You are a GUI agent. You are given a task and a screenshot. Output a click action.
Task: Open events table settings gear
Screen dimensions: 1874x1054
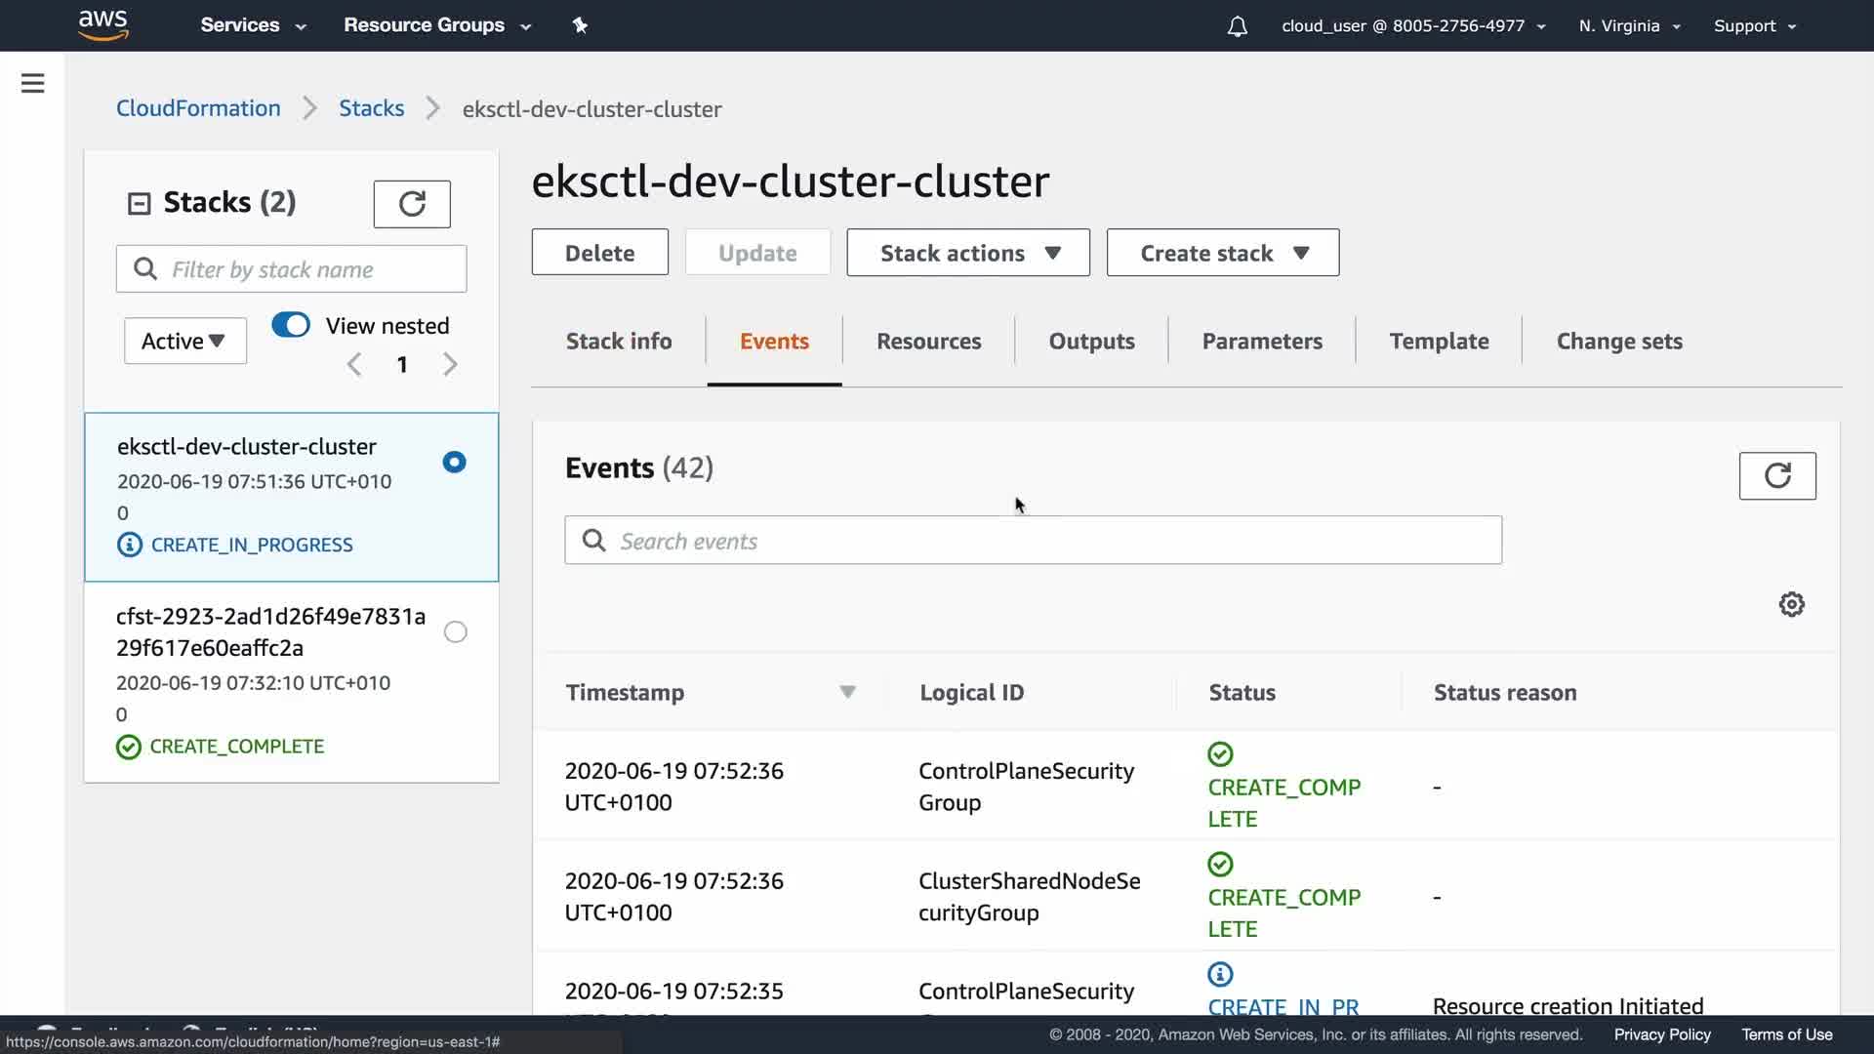coord(1791,605)
